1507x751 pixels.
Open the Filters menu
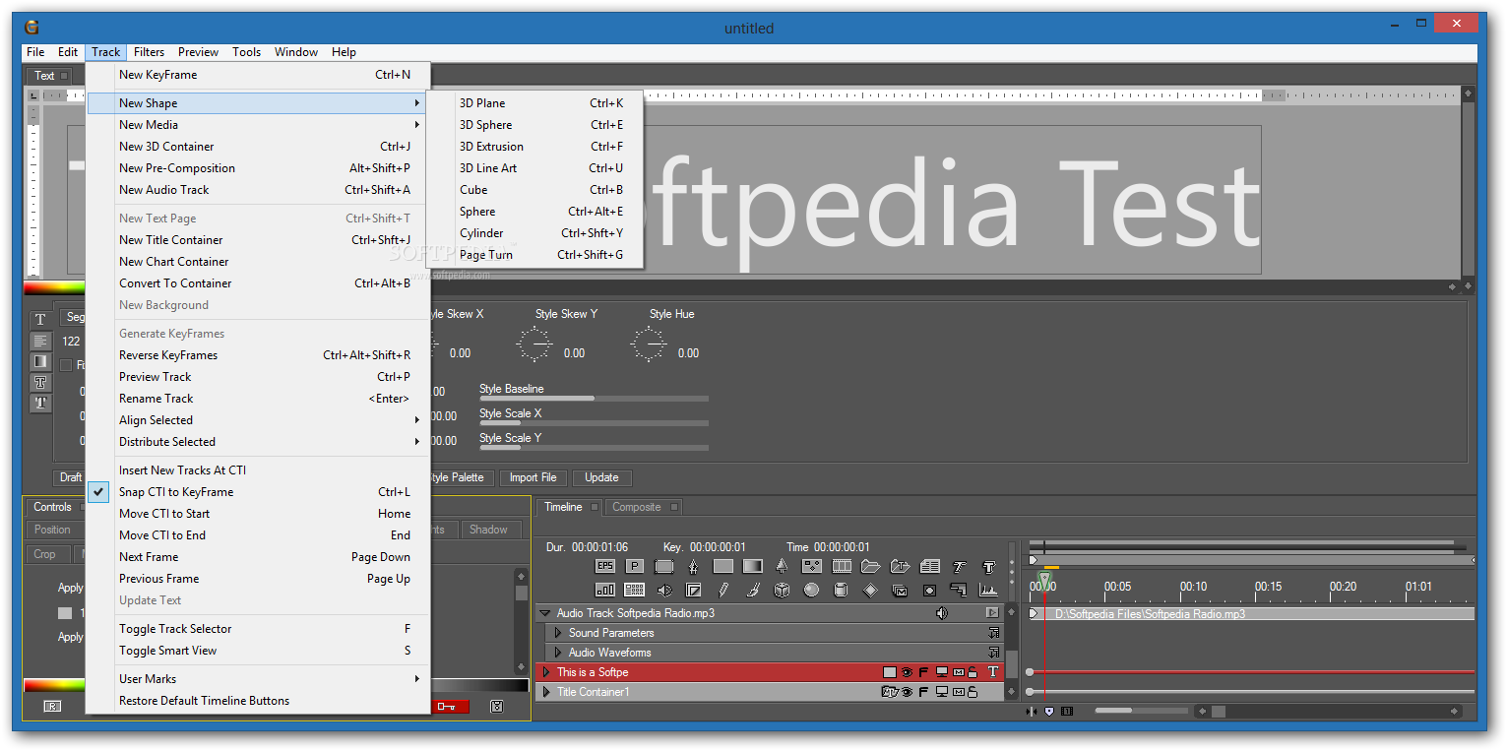(x=150, y=52)
